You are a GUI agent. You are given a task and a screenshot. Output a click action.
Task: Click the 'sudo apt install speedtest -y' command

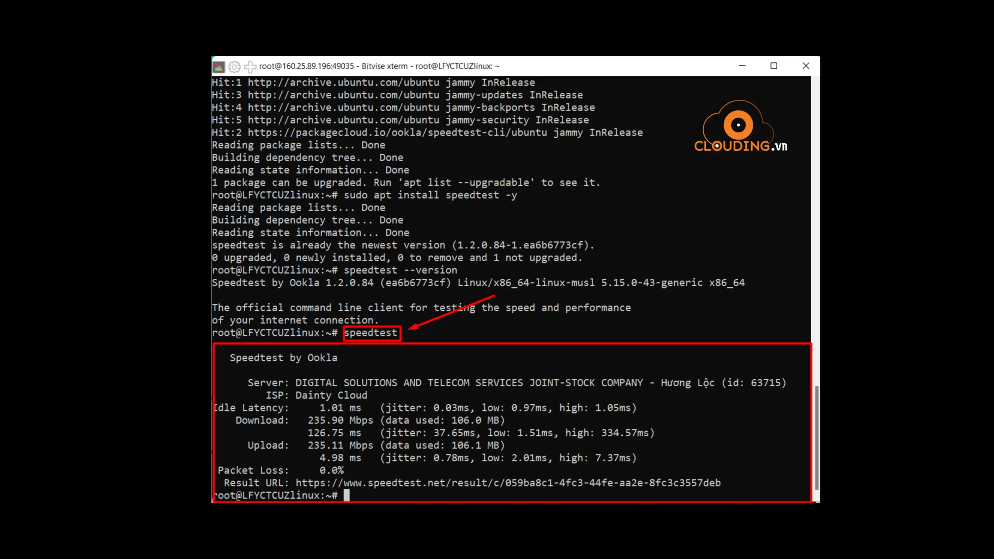(x=430, y=195)
